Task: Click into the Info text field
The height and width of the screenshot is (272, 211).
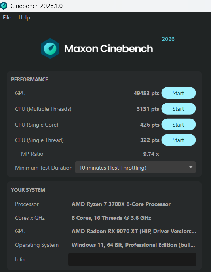Action: (x=132, y=259)
